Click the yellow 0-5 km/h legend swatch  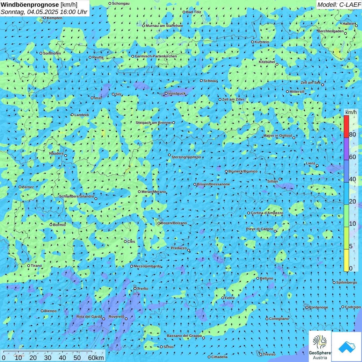(x=346, y=260)
